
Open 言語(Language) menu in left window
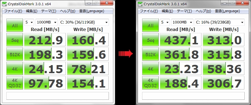point(92,11)
